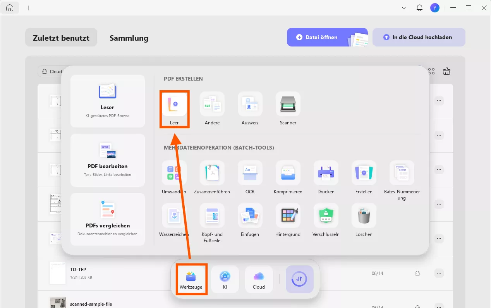
Task: Switch to grid view layout
Action: pyautogui.click(x=431, y=71)
